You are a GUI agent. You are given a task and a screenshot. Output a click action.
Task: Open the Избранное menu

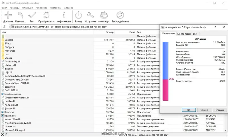(x=41, y=8)
